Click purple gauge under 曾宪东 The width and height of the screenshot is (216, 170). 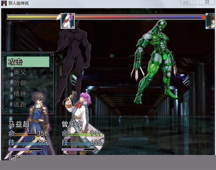pyautogui.click(x=78, y=149)
